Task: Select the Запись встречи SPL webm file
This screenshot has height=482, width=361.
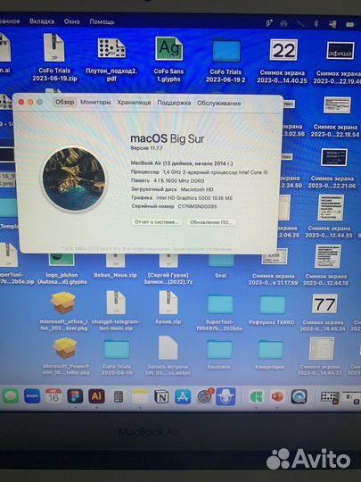Action: pyautogui.click(x=168, y=348)
